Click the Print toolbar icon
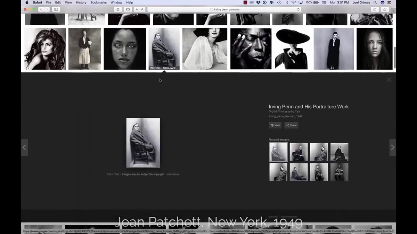Image resolution: width=417 pixels, height=234 pixels. tap(128, 9)
